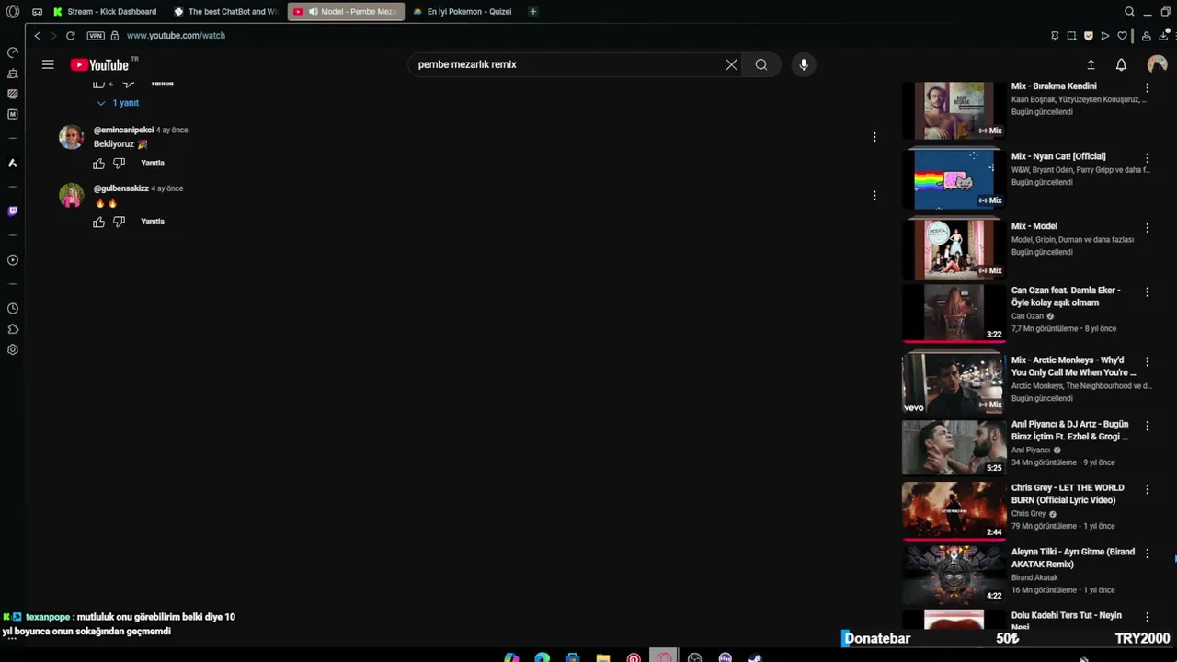Viewport: 1177px width, 662px height.
Task: Open the ad blocker shield icon
Action: click(x=1089, y=35)
